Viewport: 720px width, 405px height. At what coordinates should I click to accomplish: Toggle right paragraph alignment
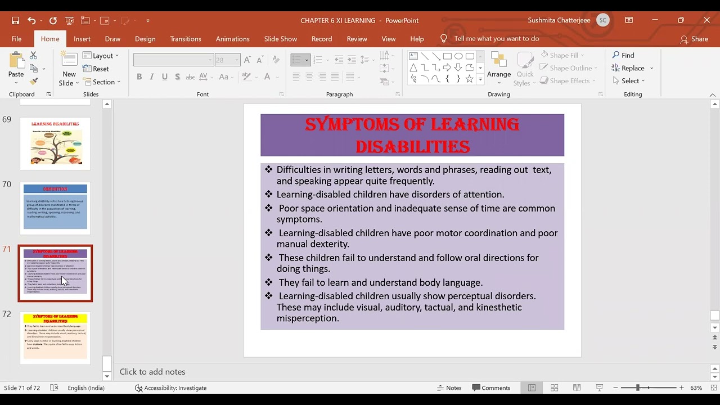pyautogui.click(x=322, y=77)
